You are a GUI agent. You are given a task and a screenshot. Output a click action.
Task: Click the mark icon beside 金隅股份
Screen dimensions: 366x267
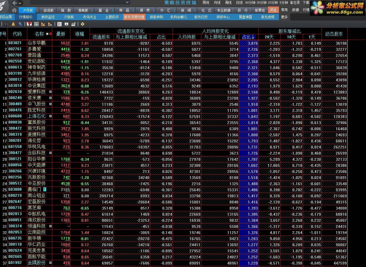50,263
